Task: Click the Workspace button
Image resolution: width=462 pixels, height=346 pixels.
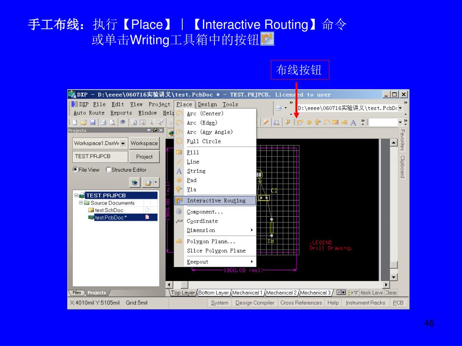Action: point(144,144)
